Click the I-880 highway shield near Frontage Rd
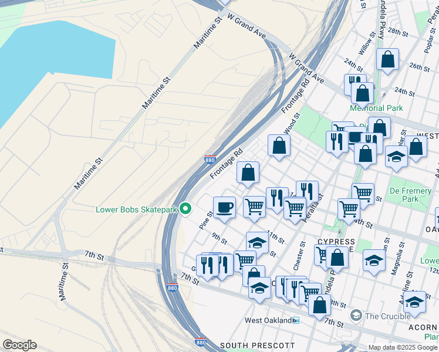The height and width of the screenshot is (352, 439). (210, 159)
